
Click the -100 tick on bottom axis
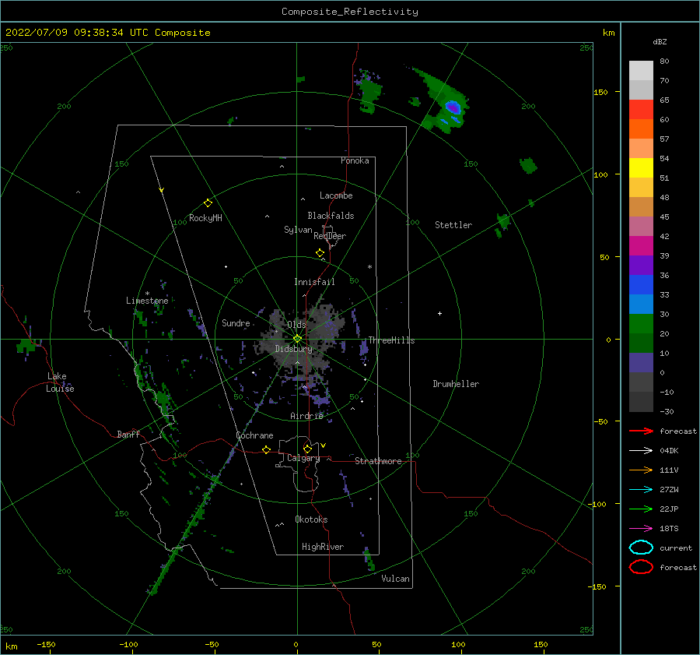128,644
